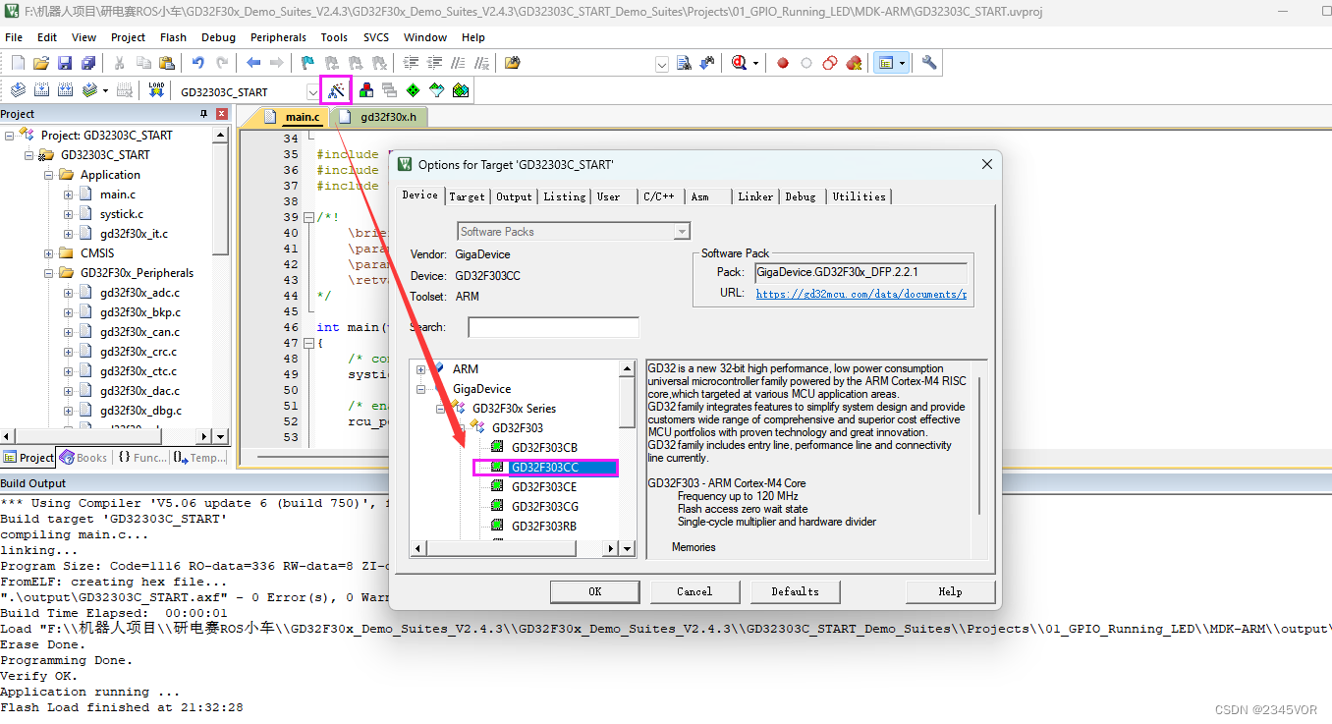Viewport: 1332px width, 724px height.
Task: Open the Peripherals menu
Action: coord(278,37)
